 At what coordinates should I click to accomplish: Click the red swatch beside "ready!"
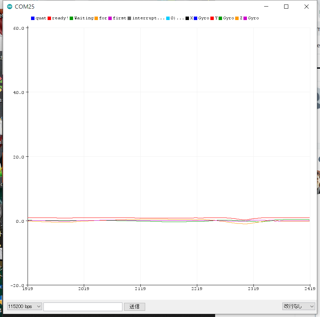pyautogui.click(x=49, y=18)
